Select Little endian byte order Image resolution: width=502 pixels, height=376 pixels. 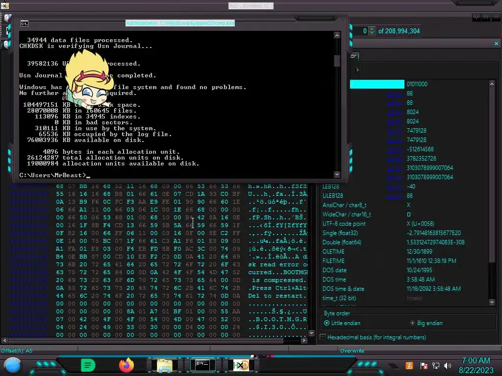click(x=342, y=323)
